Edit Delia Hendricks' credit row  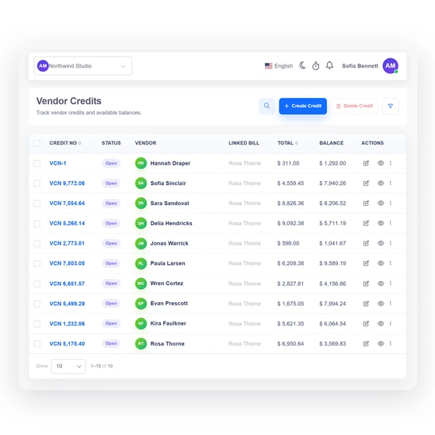(366, 223)
